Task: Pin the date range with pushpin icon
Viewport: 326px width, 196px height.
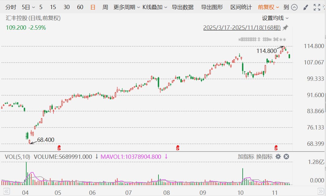Action: (285, 28)
